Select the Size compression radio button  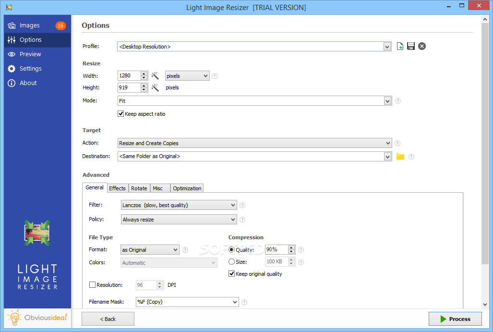point(232,261)
